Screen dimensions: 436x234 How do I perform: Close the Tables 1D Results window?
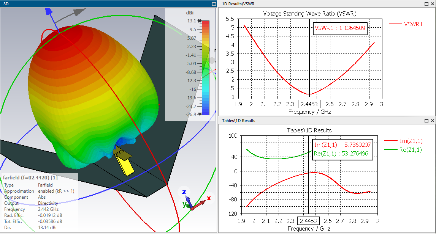432,121
